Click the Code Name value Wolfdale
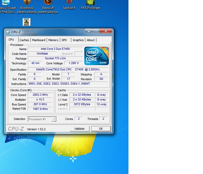This screenshot has height=174, width=203. (42, 54)
